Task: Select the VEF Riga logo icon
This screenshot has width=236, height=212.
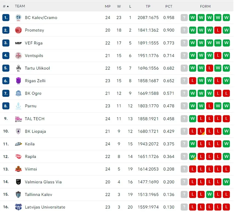Action: [x=18, y=43]
